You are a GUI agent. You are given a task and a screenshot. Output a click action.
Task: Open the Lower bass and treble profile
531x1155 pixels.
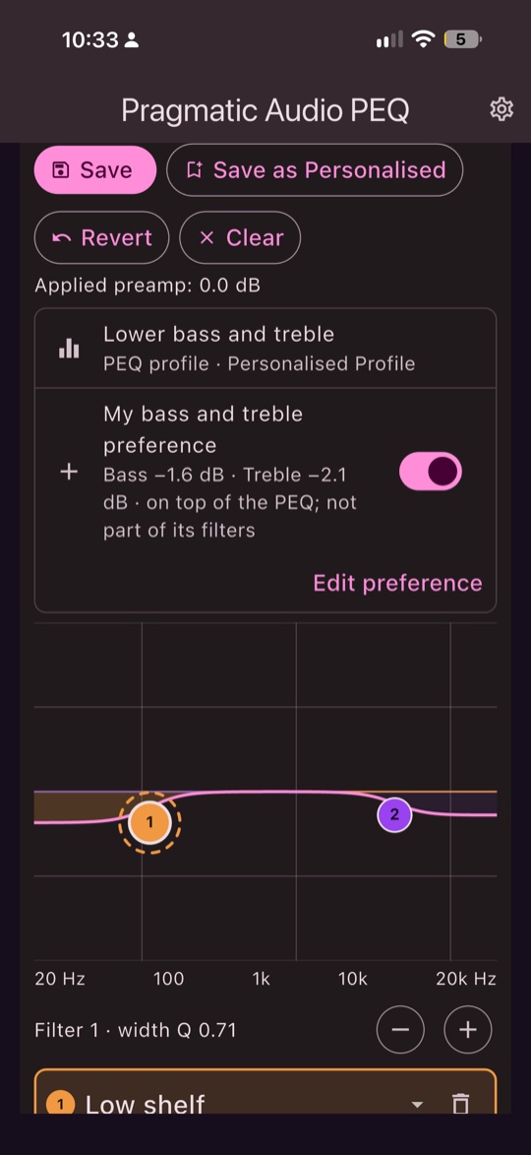point(265,349)
